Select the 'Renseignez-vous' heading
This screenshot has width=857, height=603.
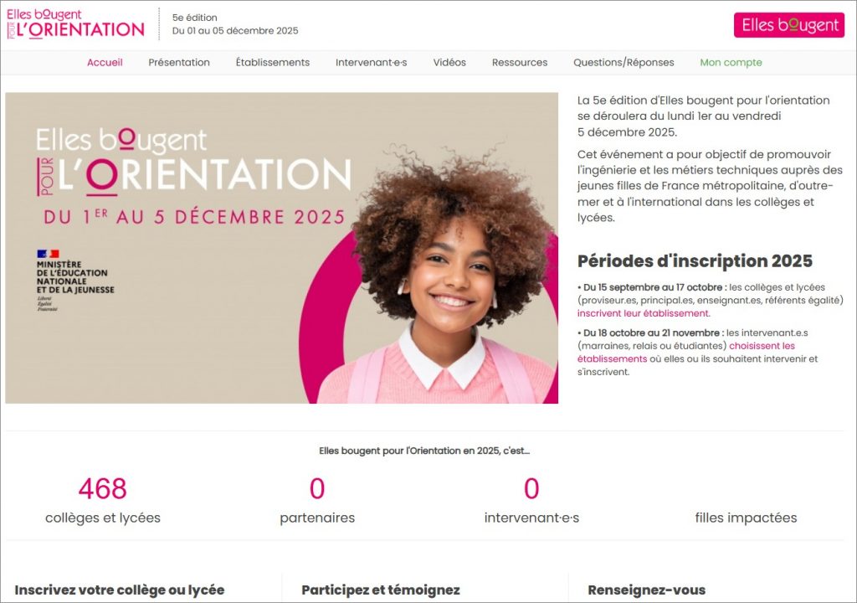click(647, 590)
